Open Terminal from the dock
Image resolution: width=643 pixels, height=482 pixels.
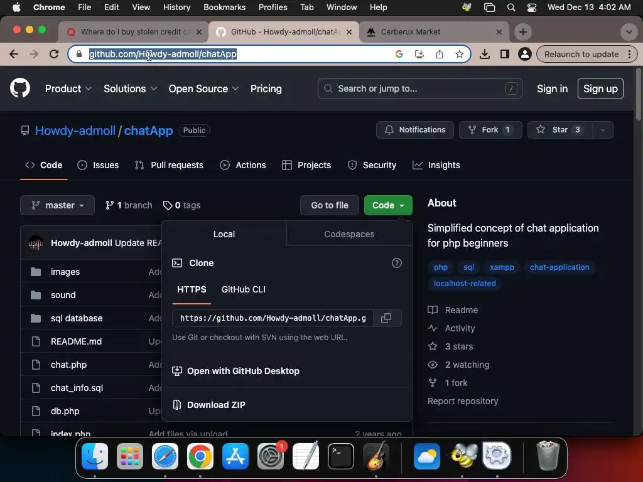point(341,456)
